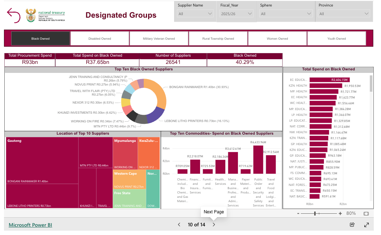This screenshot has width=381, height=235.
Task: Click the zoom level slider handle
Action: (x=315, y=213)
